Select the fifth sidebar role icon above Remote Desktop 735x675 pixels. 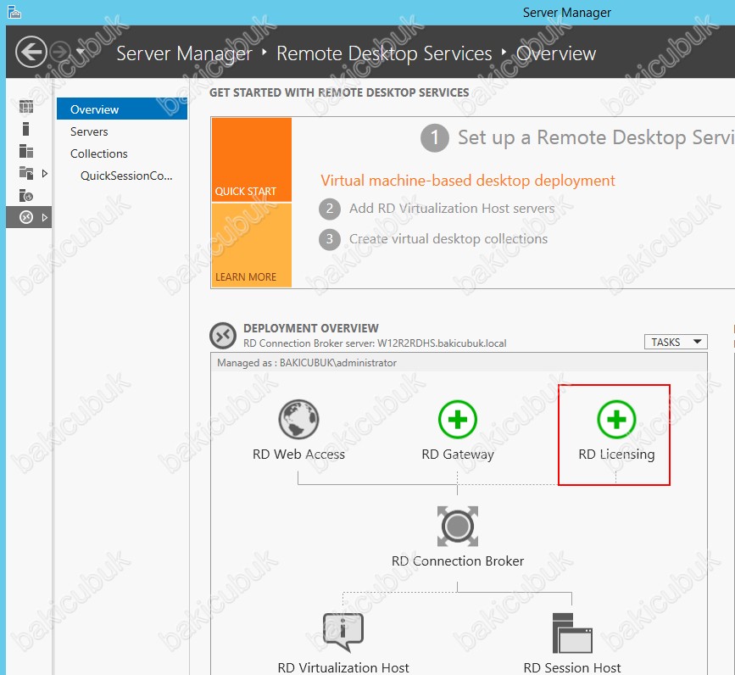(26, 195)
